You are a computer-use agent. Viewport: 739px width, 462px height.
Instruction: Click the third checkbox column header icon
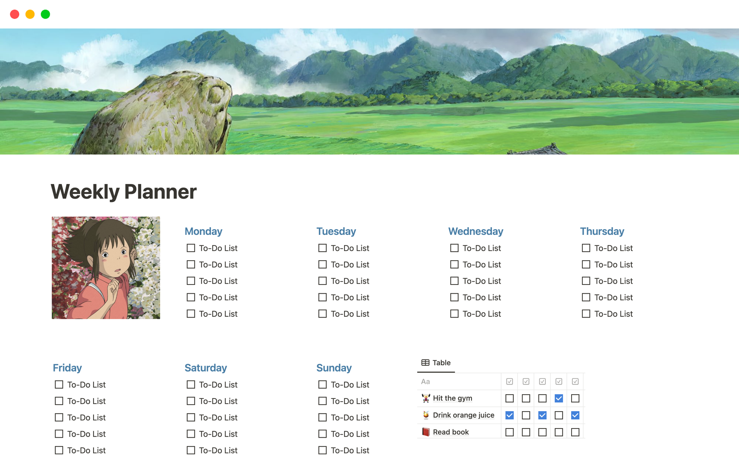(542, 382)
